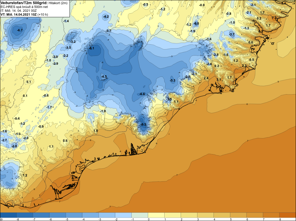The width and height of the screenshot is (296, 221).
Task: Click the -6.7 temperature value
Action: point(20,30)
